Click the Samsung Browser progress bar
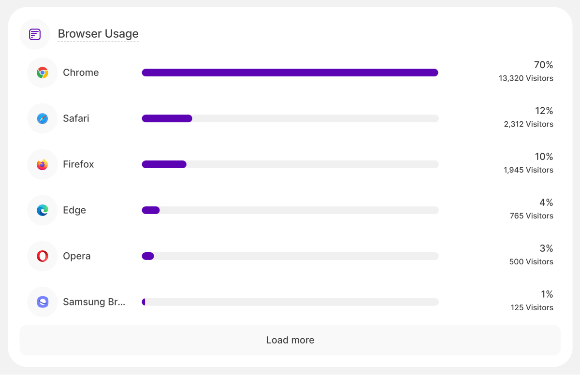 pos(290,302)
